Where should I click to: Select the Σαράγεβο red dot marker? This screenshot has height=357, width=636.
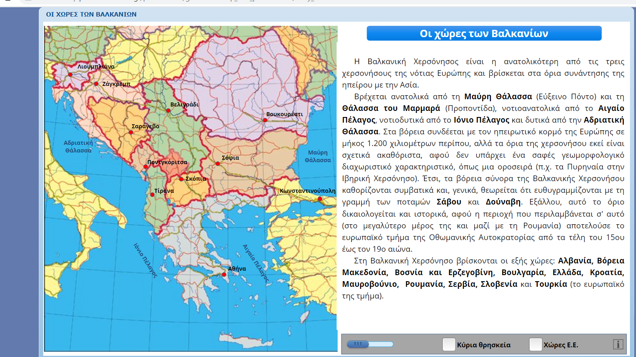(x=131, y=132)
